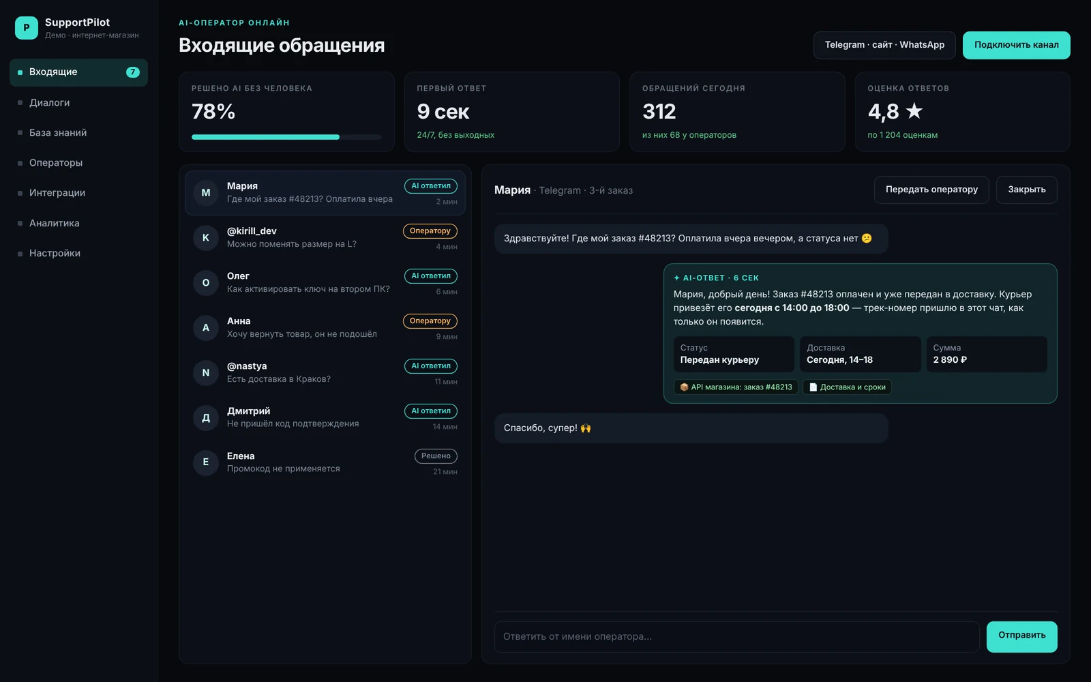Click the @kirill_dev avatar K
1091x682 pixels.
coord(206,238)
